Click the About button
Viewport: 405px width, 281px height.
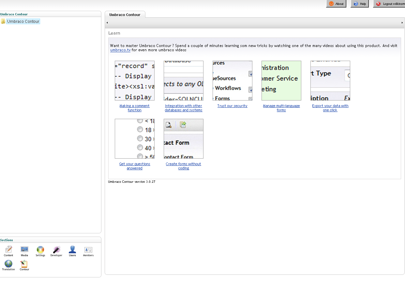click(x=336, y=4)
